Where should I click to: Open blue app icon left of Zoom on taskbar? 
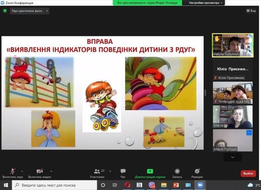coord(188,185)
